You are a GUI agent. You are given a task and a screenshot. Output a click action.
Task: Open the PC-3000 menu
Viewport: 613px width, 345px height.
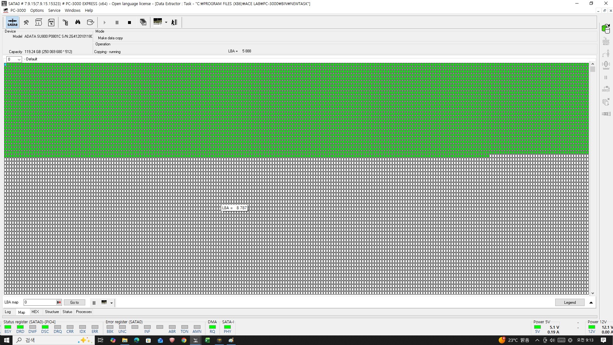pos(18,11)
